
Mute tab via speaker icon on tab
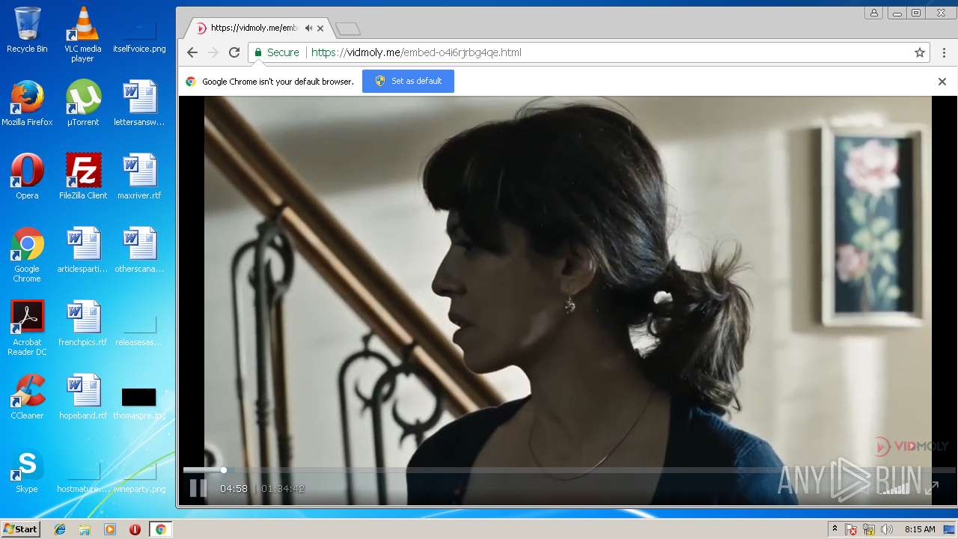308,28
